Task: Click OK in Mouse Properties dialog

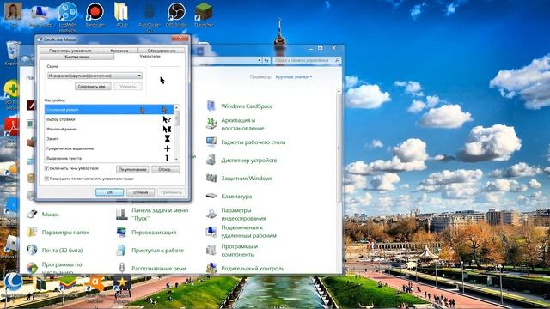Action: (x=109, y=192)
